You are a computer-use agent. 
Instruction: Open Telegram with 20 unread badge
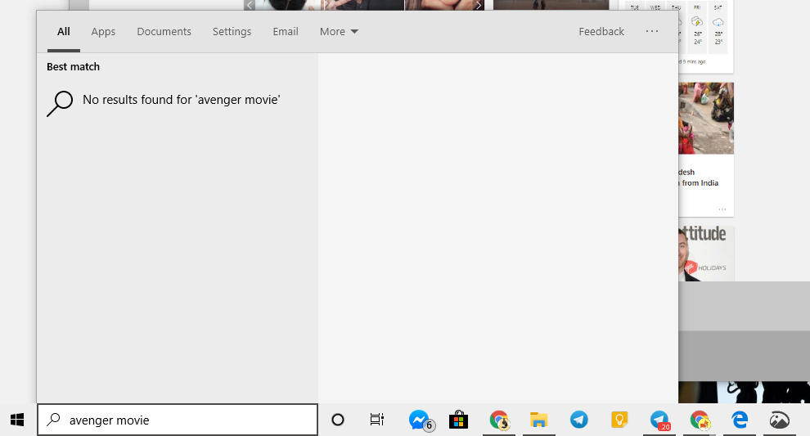pyautogui.click(x=659, y=420)
